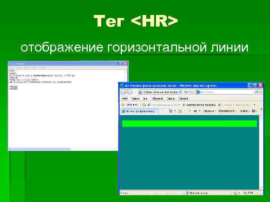Go forward using Internet Explorer's forward arrow
This screenshot has height=202, width=270.
click(x=130, y=92)
